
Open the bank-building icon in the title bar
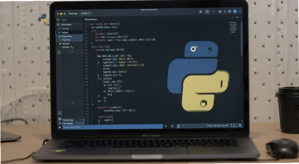pyautogui.click(x=201, y=12)
